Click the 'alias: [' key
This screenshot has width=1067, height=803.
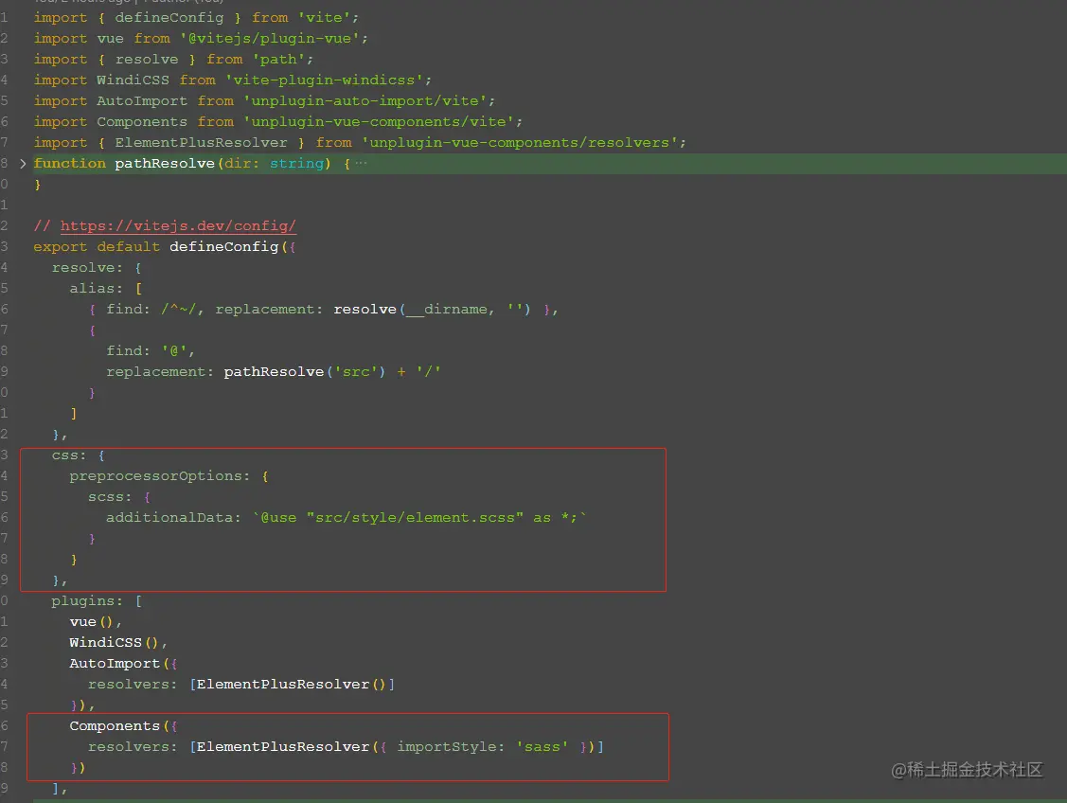pos(105,288)
